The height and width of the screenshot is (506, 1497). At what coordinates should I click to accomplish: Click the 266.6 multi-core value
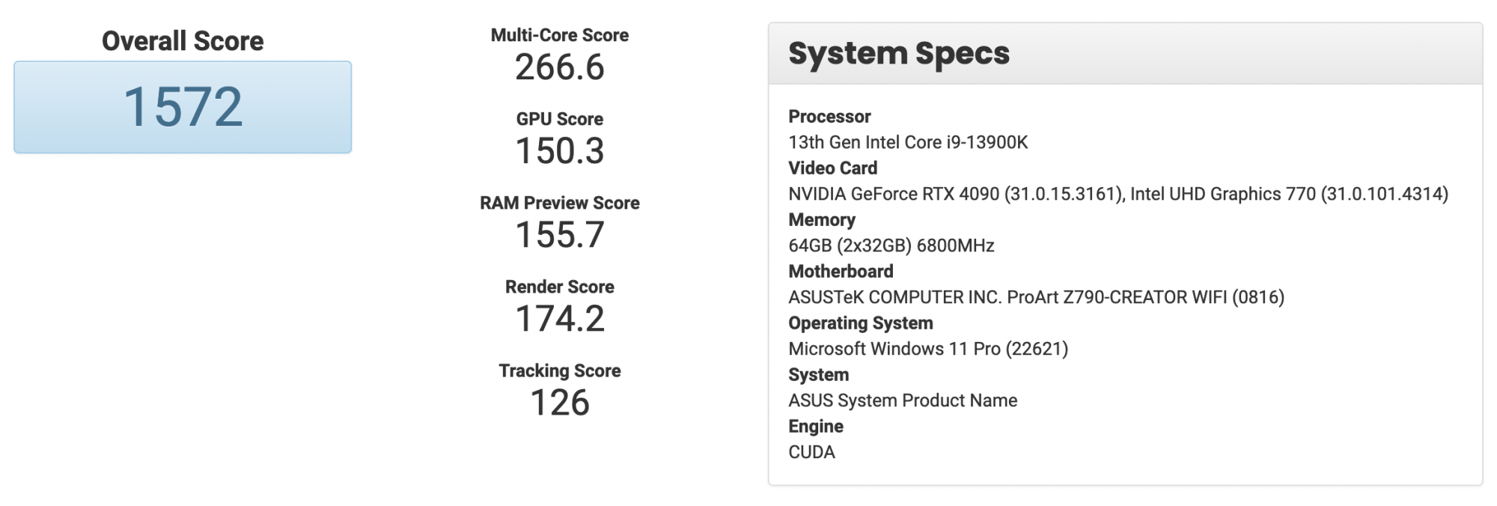click(x=559, y=67)
